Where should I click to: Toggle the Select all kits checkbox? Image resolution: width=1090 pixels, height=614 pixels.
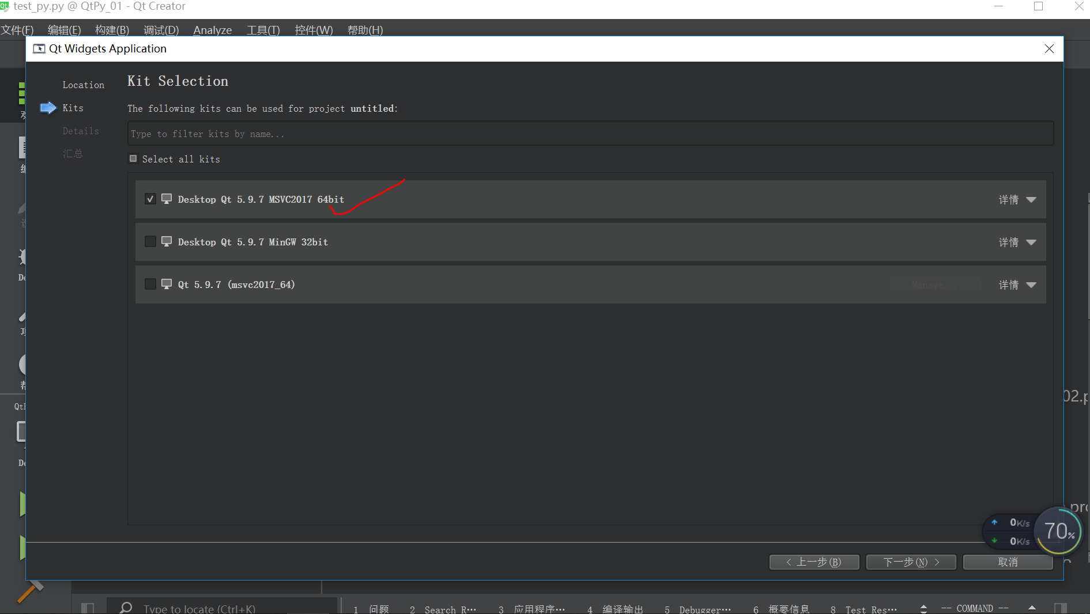tap(133, 158)
